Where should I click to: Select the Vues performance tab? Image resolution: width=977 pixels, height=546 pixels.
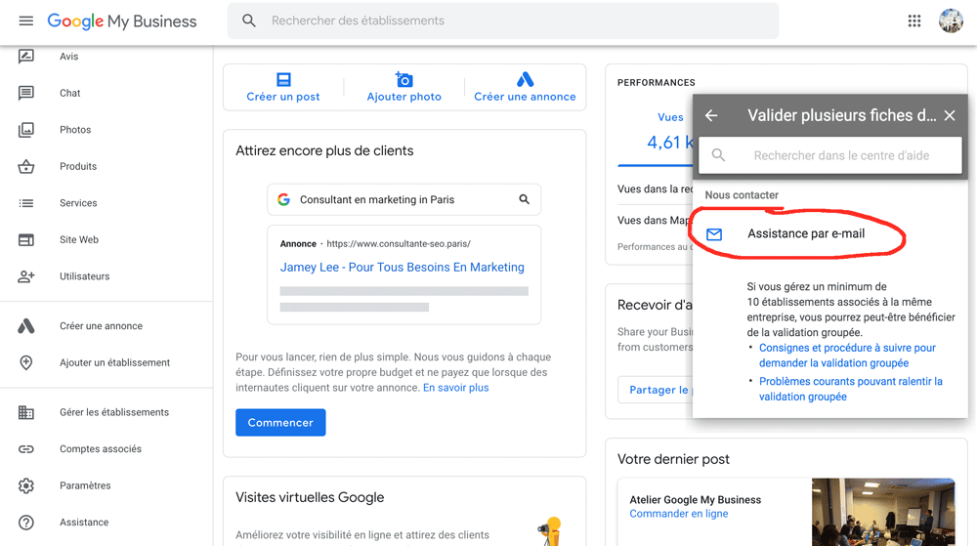670,117
